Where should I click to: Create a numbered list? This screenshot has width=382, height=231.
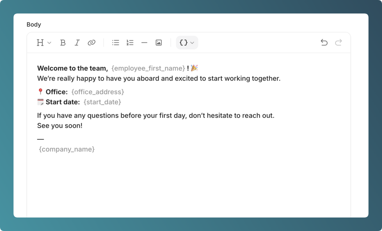coord(130,43)
